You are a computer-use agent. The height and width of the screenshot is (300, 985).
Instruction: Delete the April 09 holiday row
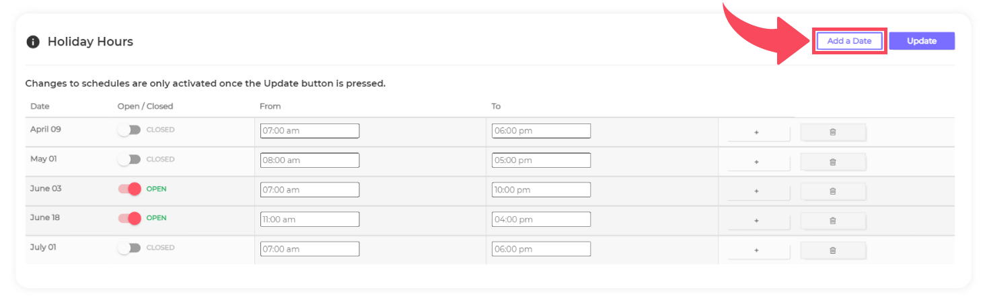point(832,132)
